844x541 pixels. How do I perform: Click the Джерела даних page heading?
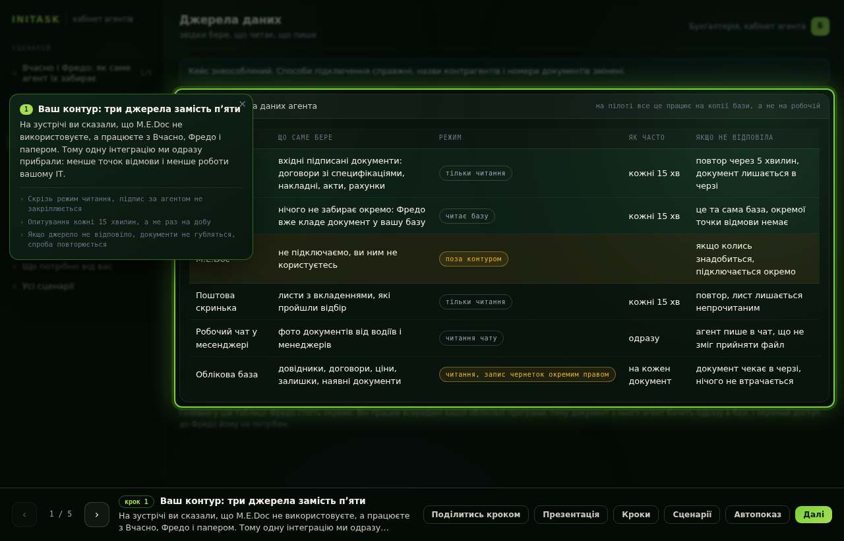pos(230,20)
